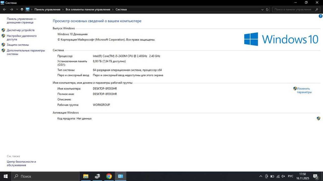Click the battery tray icon
323x181 pixels.
pyautogui.click(x=272, y=176)
